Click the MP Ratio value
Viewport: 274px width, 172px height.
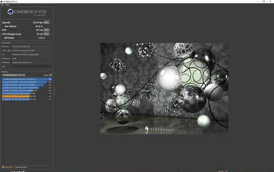click(42, 38)
